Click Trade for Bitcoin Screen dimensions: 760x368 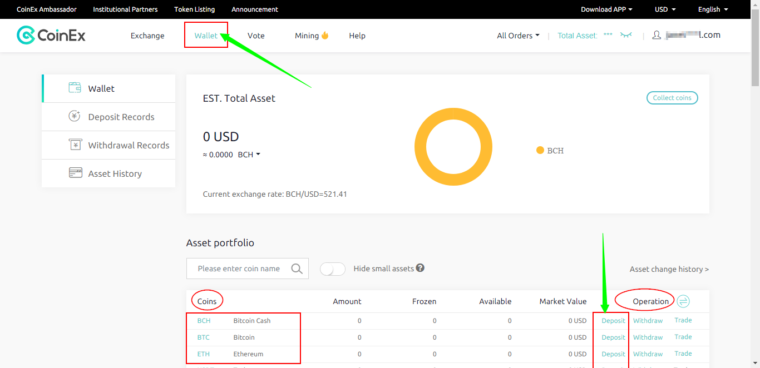pos(683,337)
